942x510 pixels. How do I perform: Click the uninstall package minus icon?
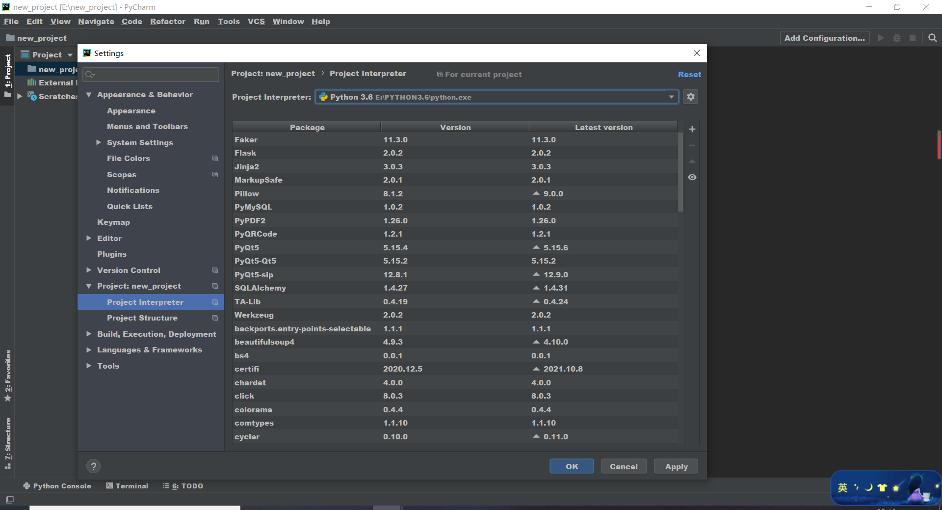[x=692, y=145]
